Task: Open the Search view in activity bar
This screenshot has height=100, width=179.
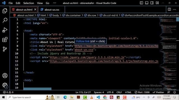Action: (5, 20)
